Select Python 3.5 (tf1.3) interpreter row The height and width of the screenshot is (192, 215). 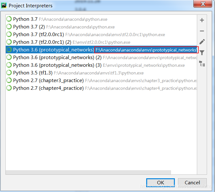(101, 73)
